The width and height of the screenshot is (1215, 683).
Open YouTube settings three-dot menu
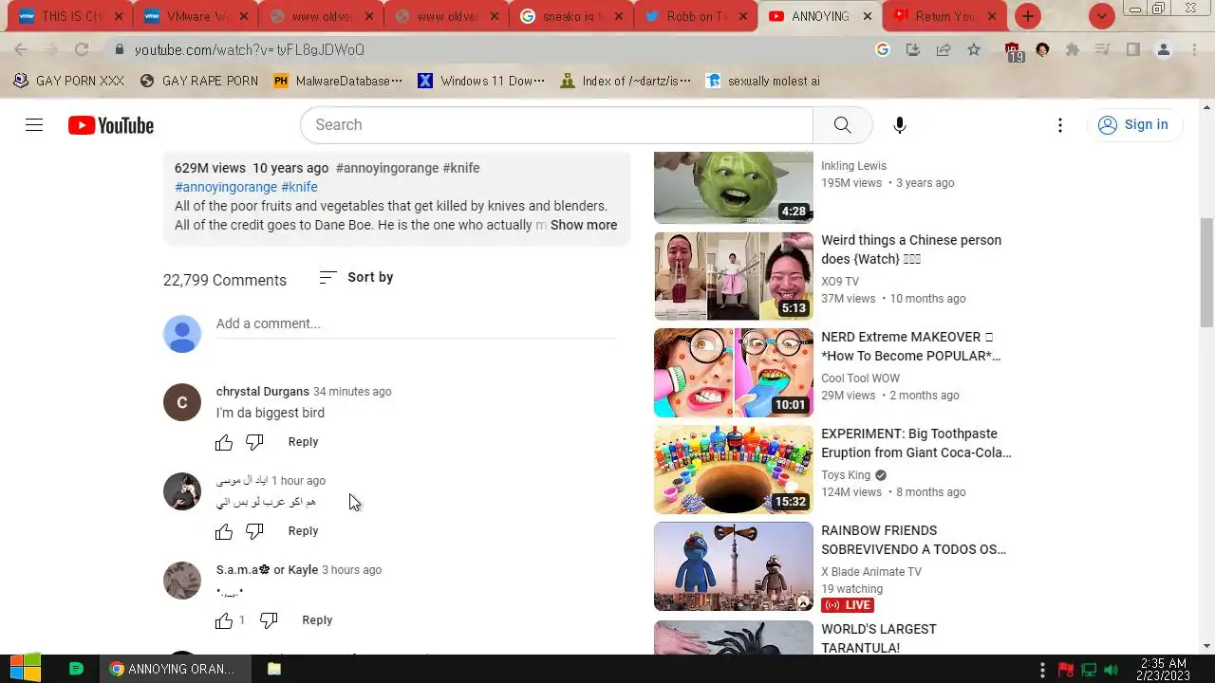coord(1060,125)
